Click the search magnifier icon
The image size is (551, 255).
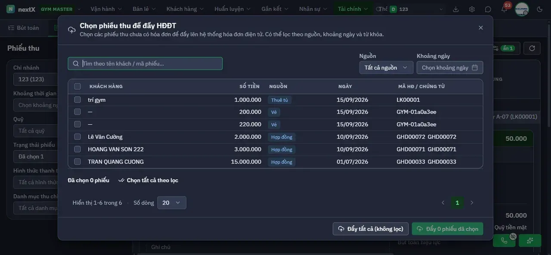pyautogui.click(x=76, y=64)
